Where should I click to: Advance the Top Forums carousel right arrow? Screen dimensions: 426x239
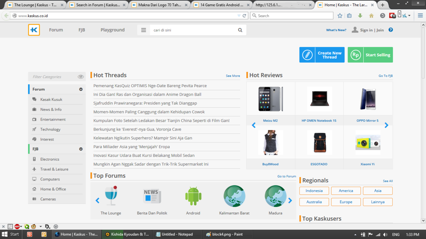(x=290, y=200)
